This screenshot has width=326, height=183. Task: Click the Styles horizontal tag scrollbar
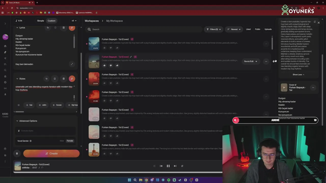click(19, 112)
